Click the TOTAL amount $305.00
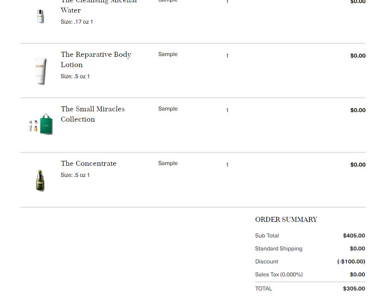392x300 pixels. [x=354, y=289]
